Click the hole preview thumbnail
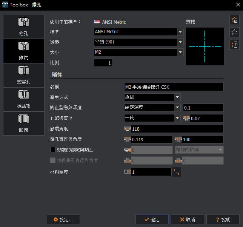 [205, 46]
